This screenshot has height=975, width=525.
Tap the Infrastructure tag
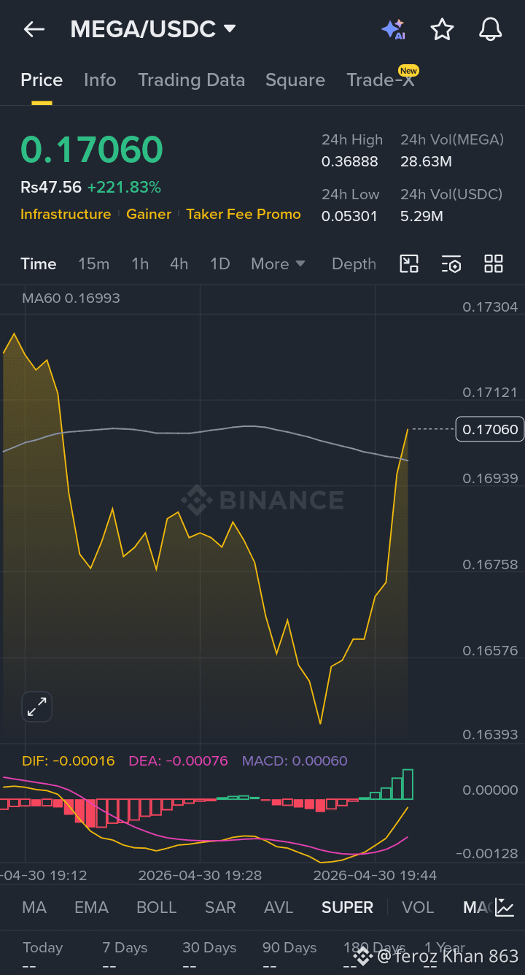point(66,214)
